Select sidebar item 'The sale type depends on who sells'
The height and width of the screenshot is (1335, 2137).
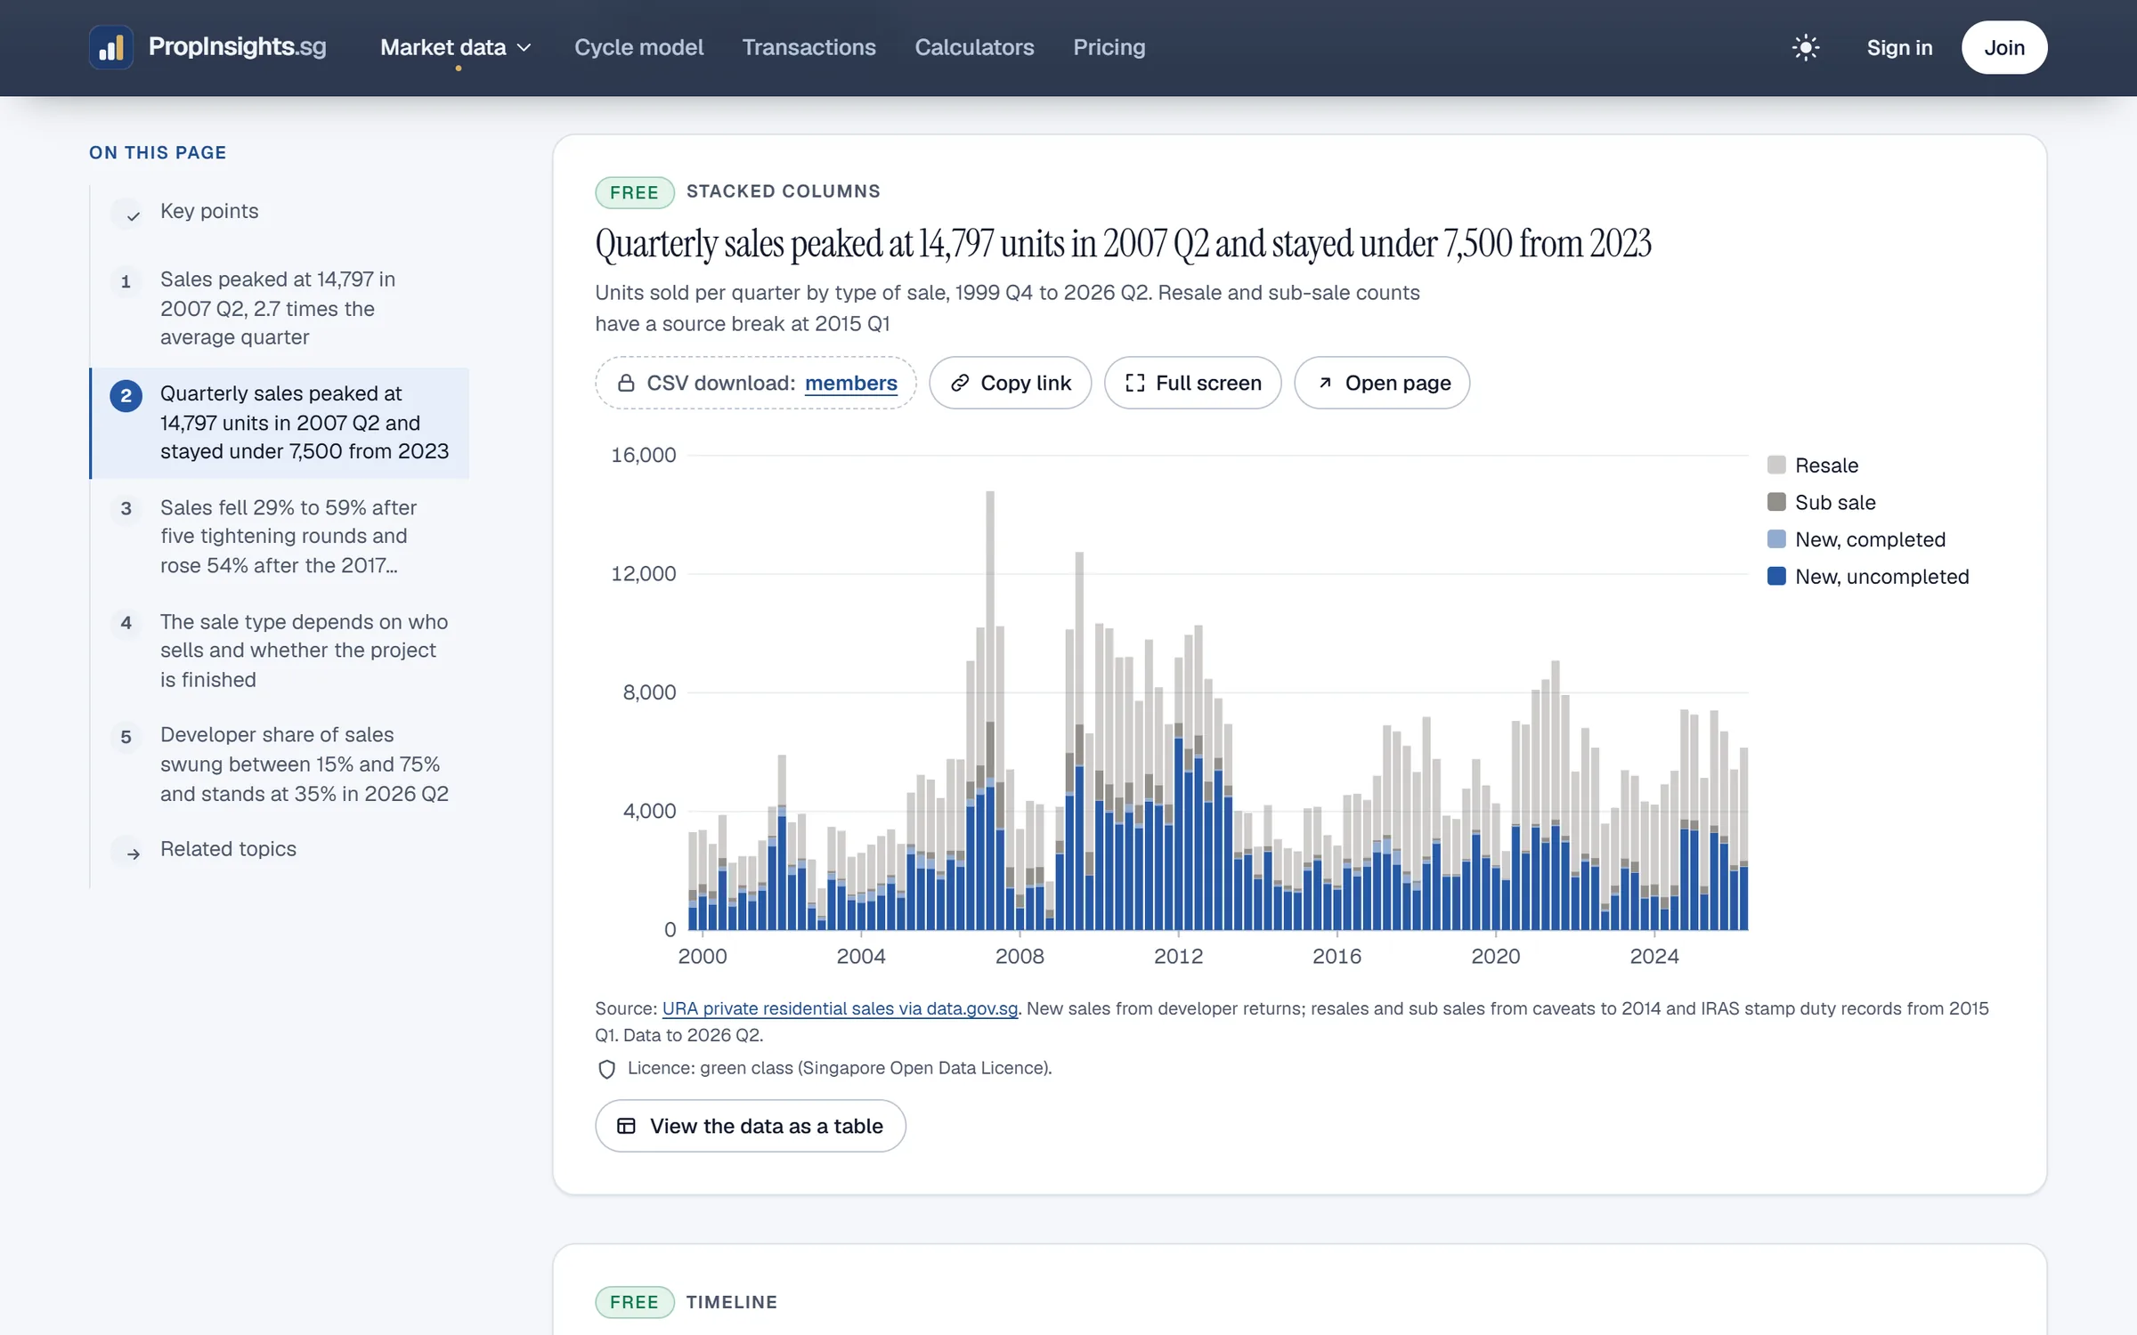coord(280,651)
